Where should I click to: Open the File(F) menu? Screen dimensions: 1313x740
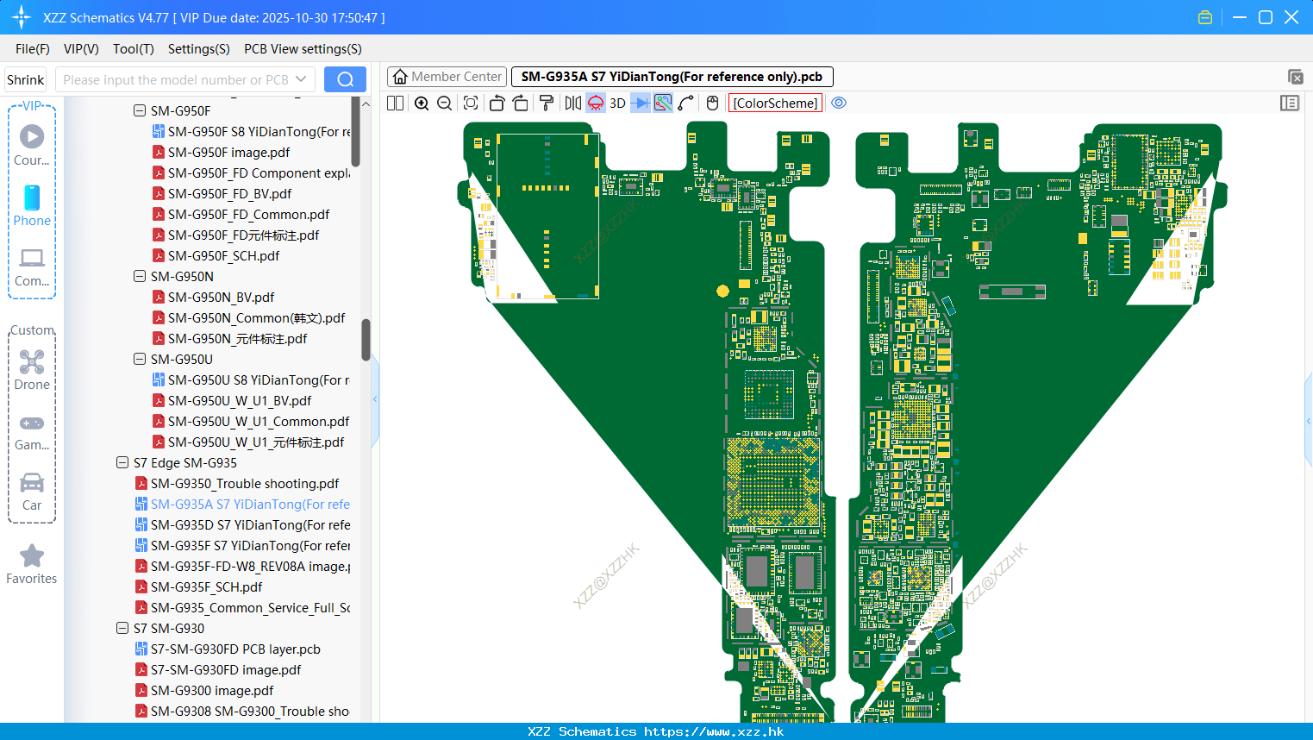(33, 49)
